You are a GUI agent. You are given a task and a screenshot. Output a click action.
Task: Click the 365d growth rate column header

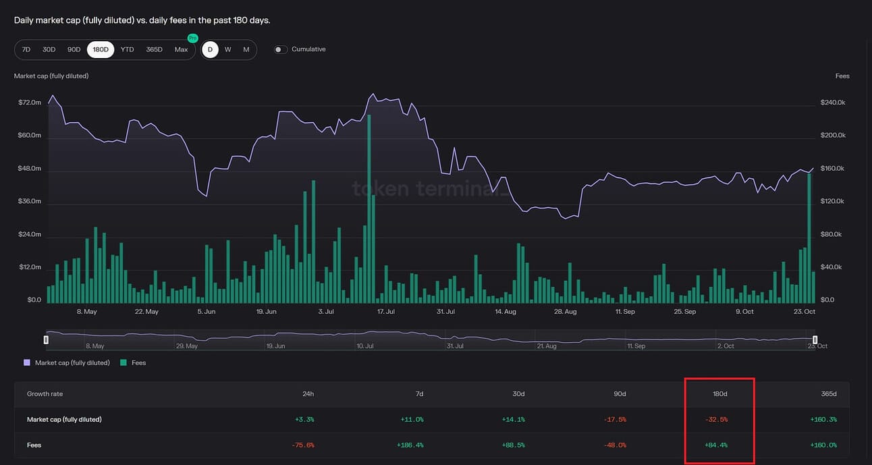pos(829,393)
